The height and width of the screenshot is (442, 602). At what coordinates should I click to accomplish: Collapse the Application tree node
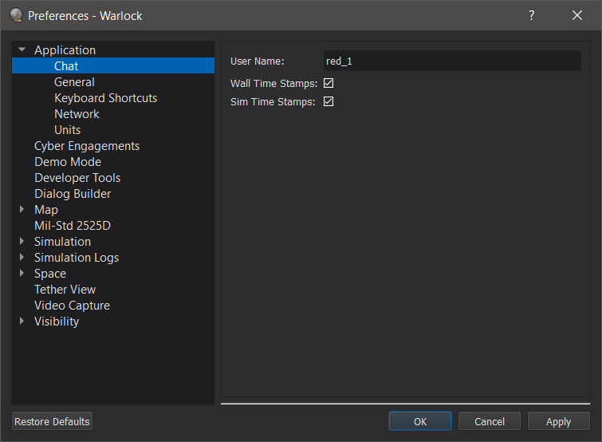coord(22,49)
